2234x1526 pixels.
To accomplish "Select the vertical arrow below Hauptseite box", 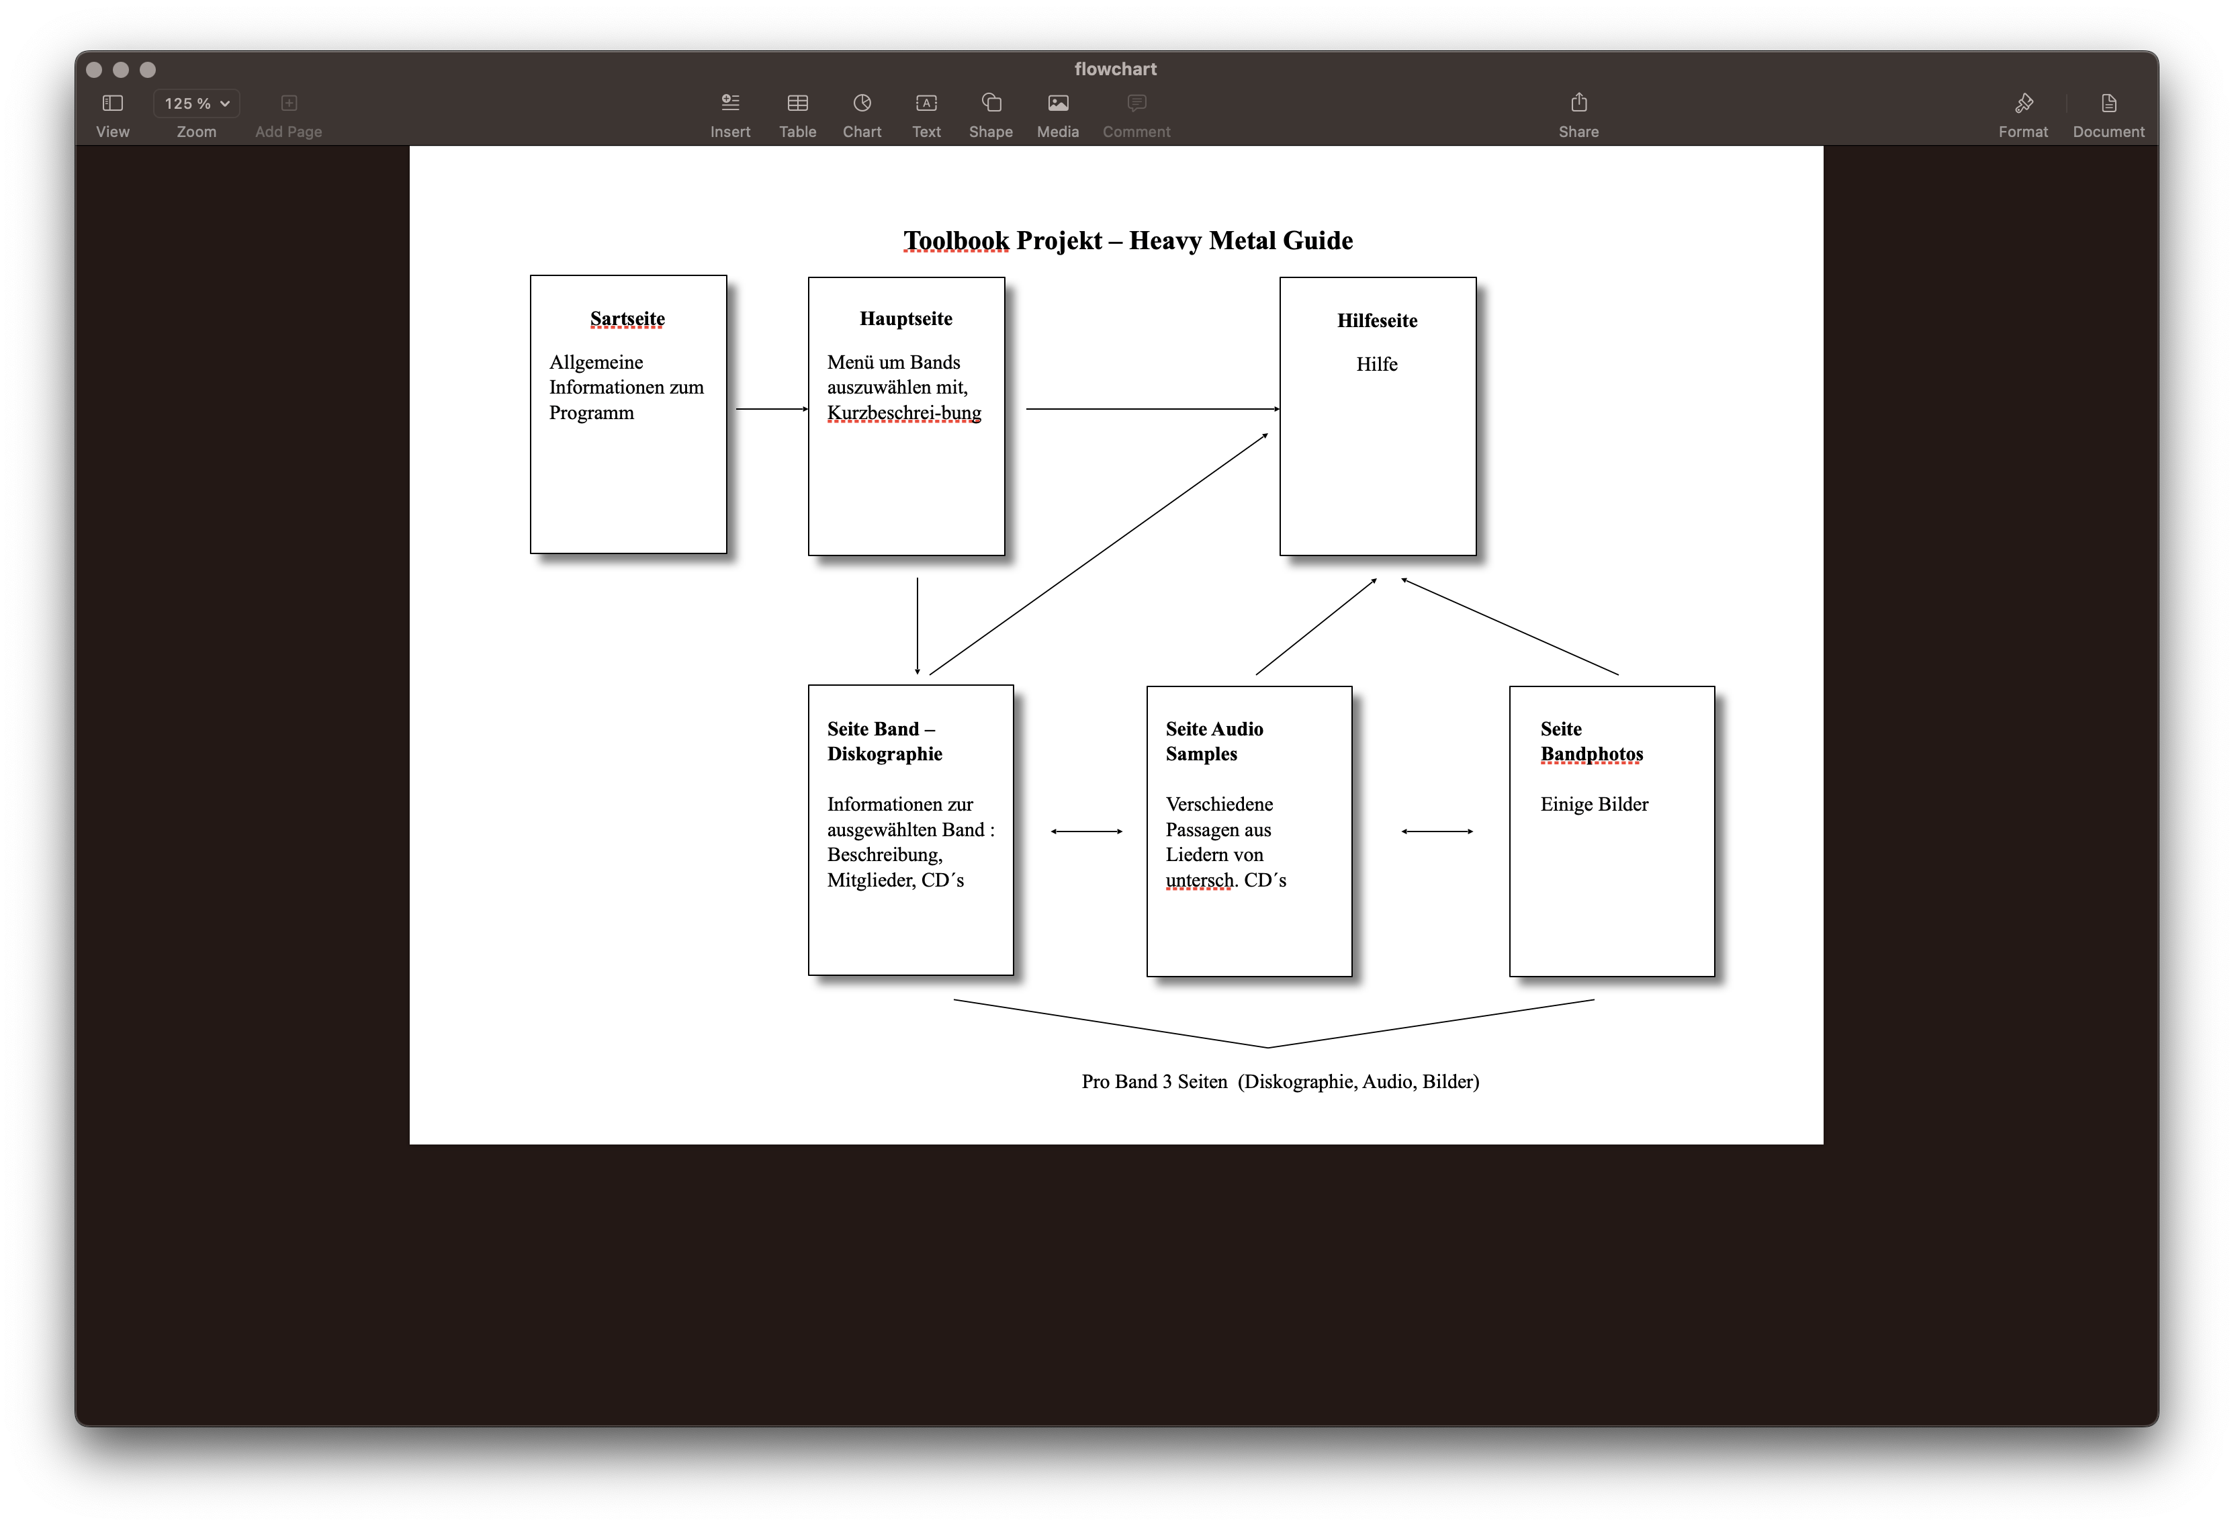I will [x=917, y=625].
